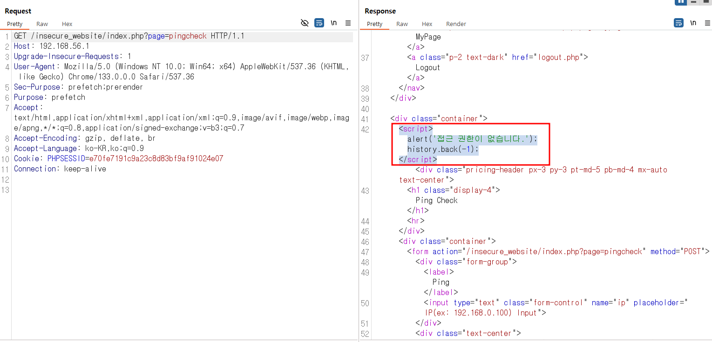Click the Ping Check heading text
The width and height of the screenshot is (712, 342).
[x=437, y=200]
